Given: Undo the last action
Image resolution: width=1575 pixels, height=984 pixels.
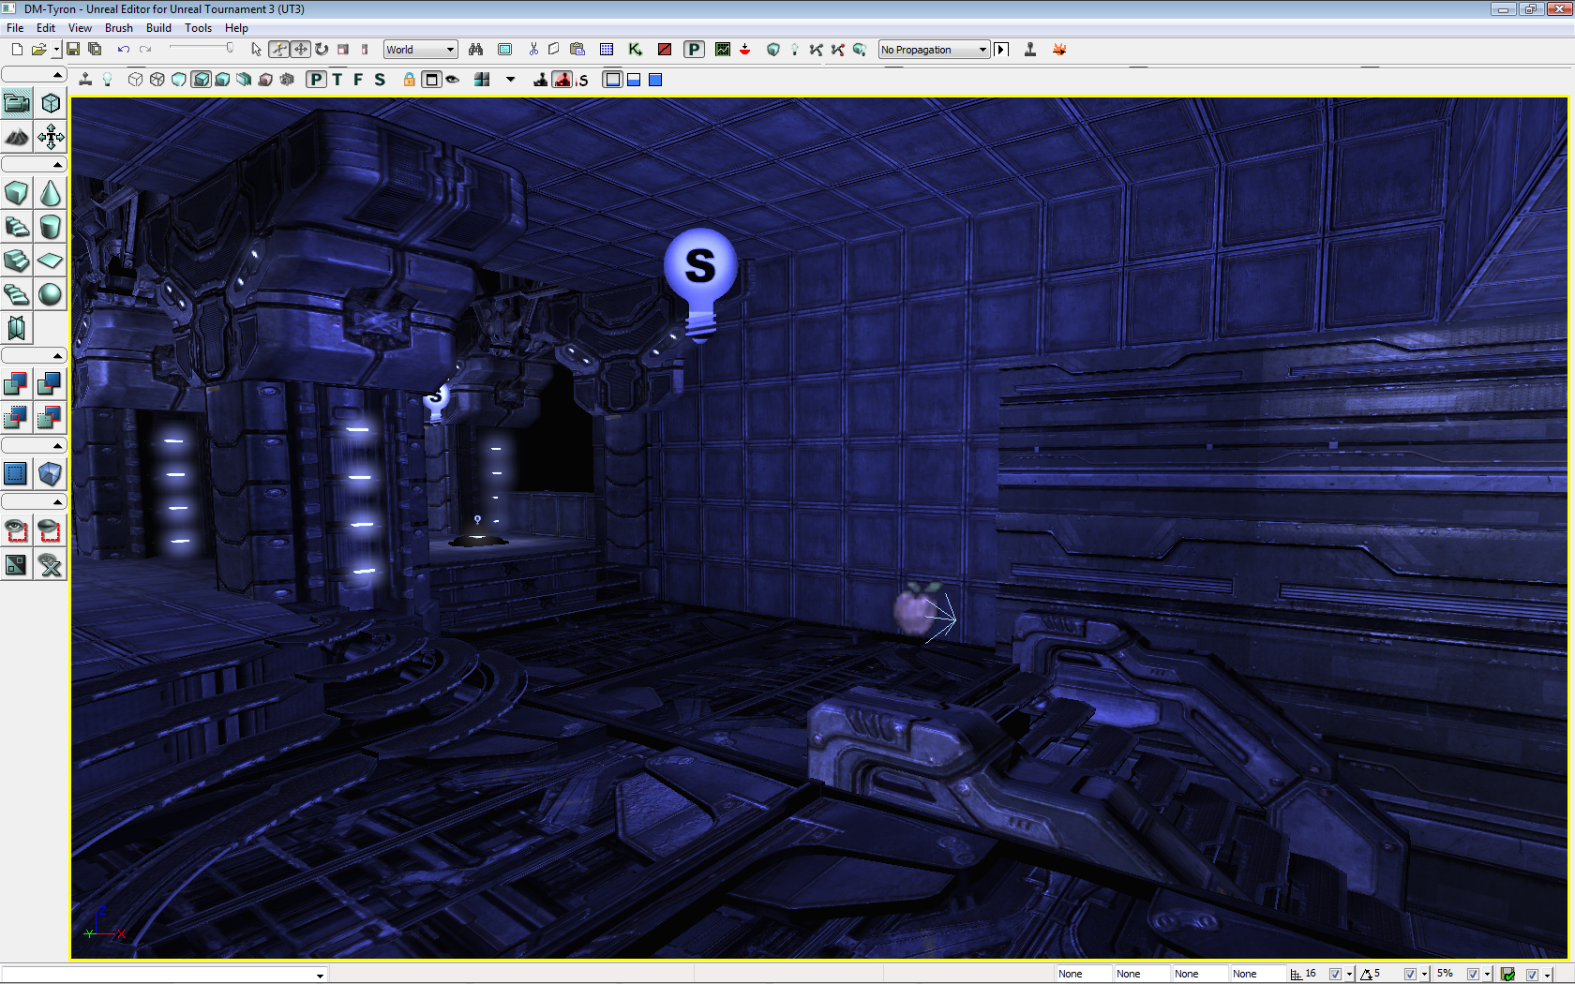Looking at the screenshot, I should (123, 50).
